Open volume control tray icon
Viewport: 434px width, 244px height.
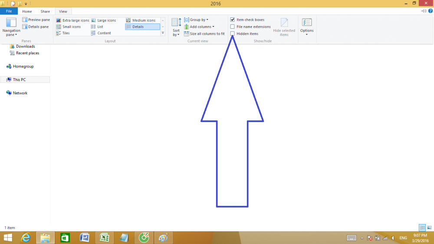click(x=393, y=238)
